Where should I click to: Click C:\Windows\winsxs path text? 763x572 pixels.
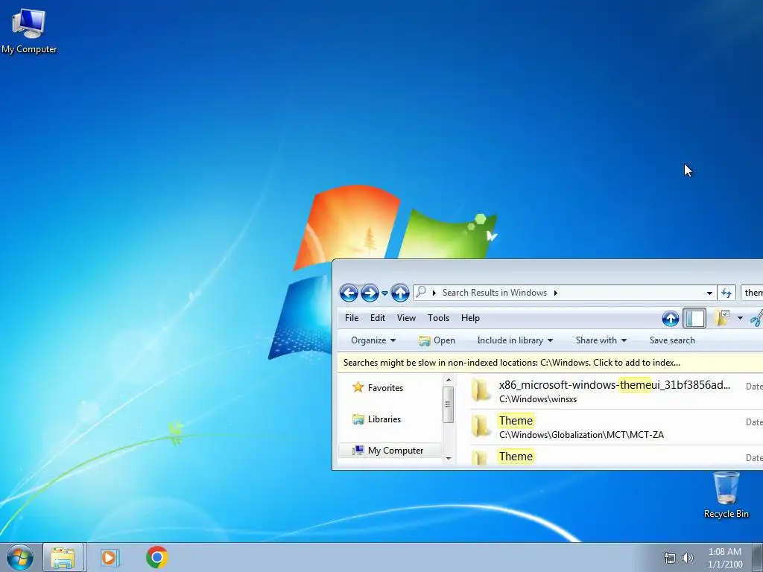click(538, 399)
